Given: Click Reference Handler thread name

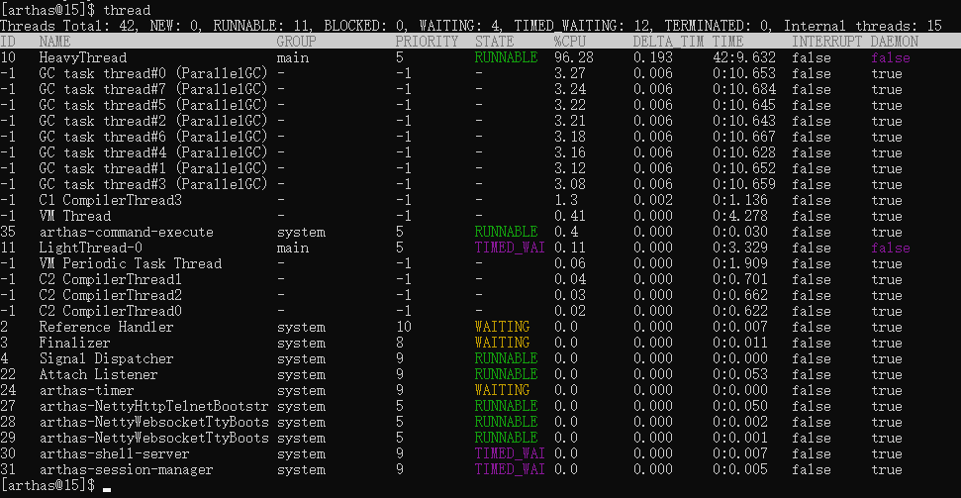Looking at the screenshot, I should (x=107, y=327).
